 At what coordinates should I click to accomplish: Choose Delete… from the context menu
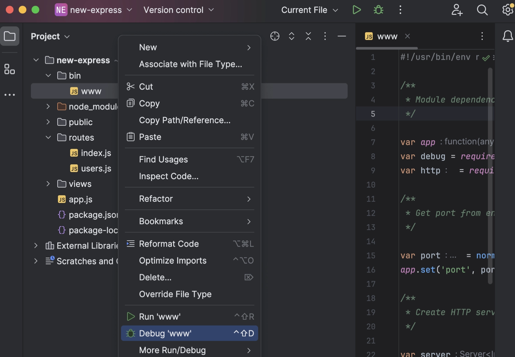190,277
